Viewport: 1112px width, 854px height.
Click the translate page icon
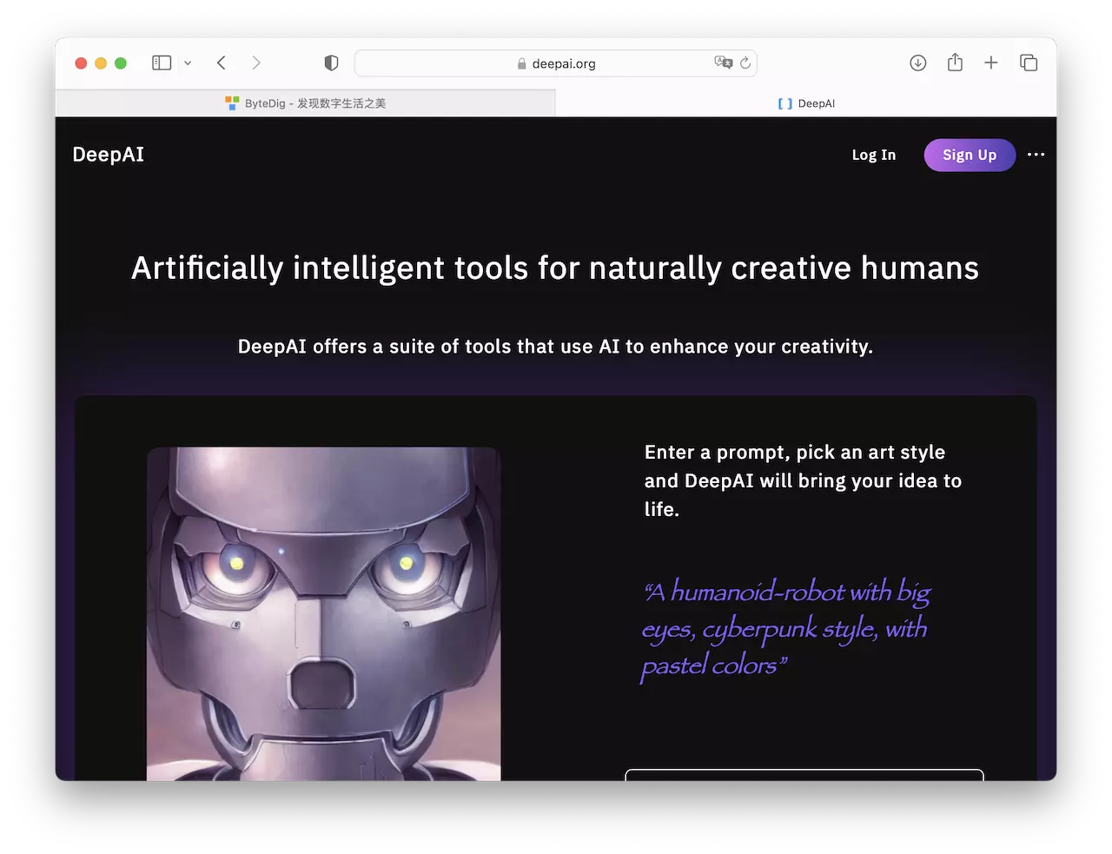coord(723,63)
